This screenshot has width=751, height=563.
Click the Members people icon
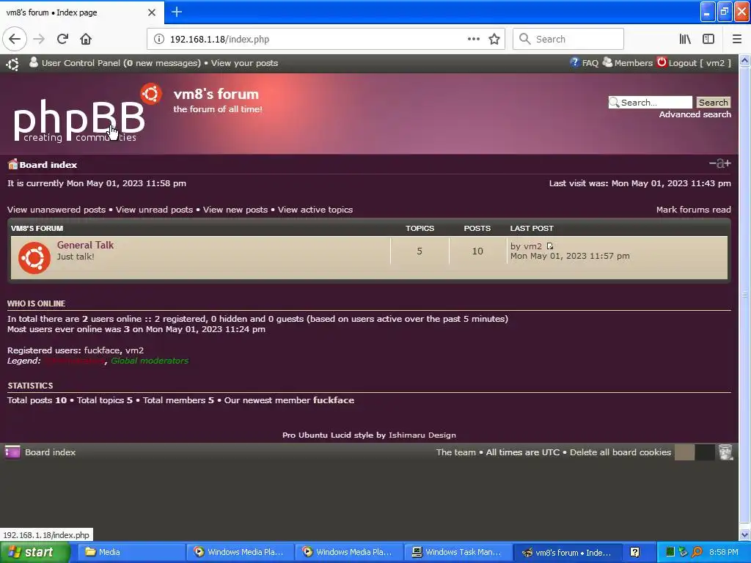click(x=607, y=62)
